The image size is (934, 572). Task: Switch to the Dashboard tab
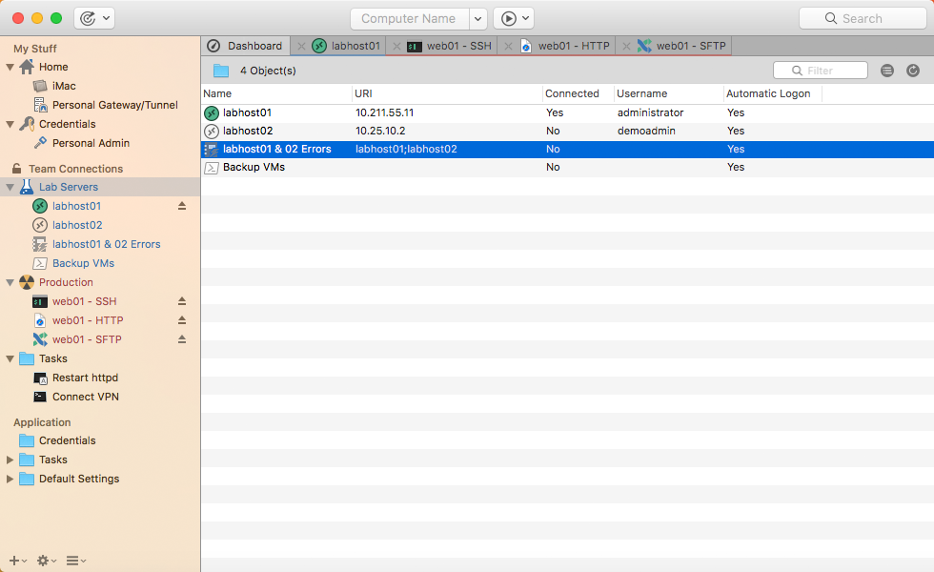pos(246,46)
